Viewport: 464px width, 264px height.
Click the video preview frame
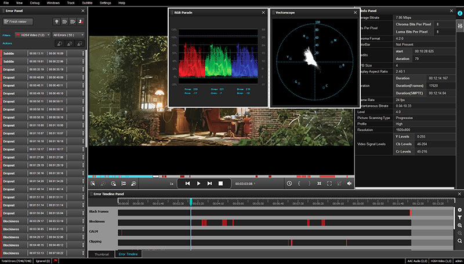point(221,91)
